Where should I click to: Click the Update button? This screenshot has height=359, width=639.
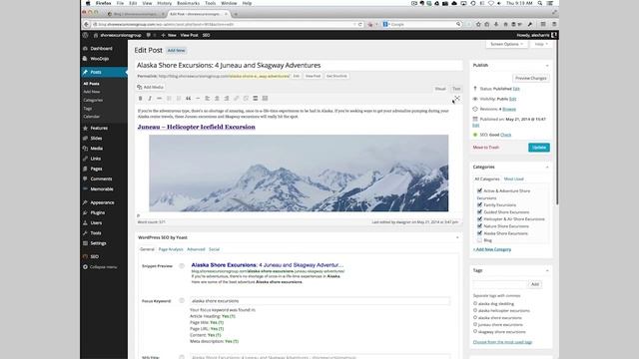click(x=539, y=148)
